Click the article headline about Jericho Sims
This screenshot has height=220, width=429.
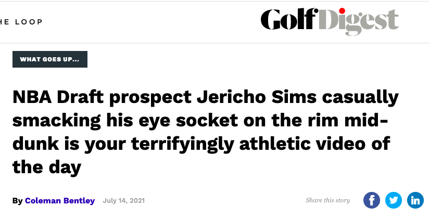[205, 132]
